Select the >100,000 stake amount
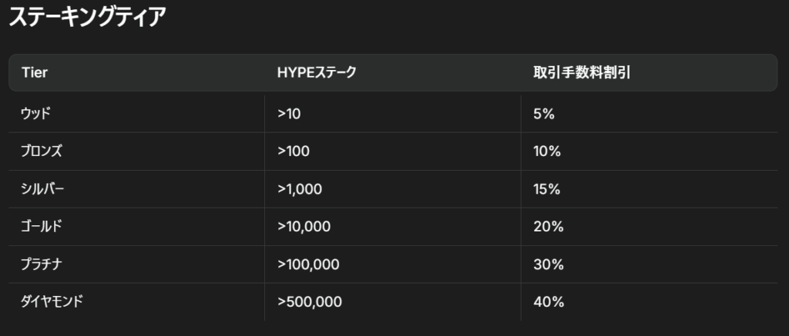The width and height of the screenshot is (789, 336). (308, 264)
